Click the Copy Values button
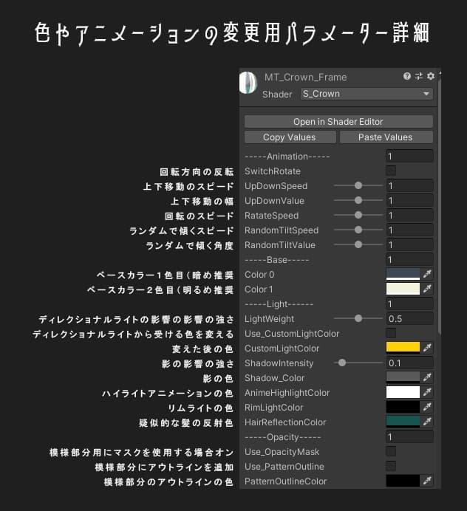Viewport: 467px width, 511px height. pyautogui.click(x=290, y=137)
